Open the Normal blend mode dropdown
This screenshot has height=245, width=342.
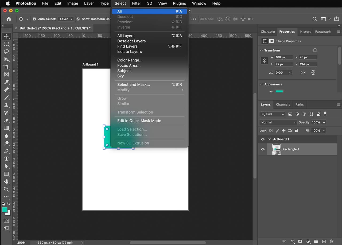coord(278,122)
